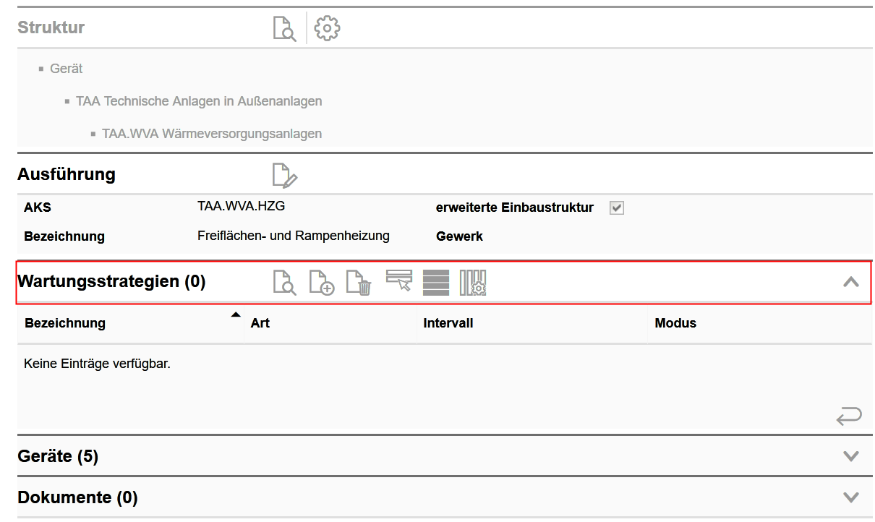This screenshot has width=875, height=522.
Task: Click the return arrow below the empty table
Action: 848,416
